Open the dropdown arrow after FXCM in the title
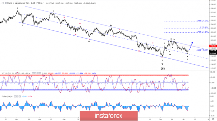Image resolution: width=217 pixels, height=121 pixels. pyautogui.click(x=43, y=3)
